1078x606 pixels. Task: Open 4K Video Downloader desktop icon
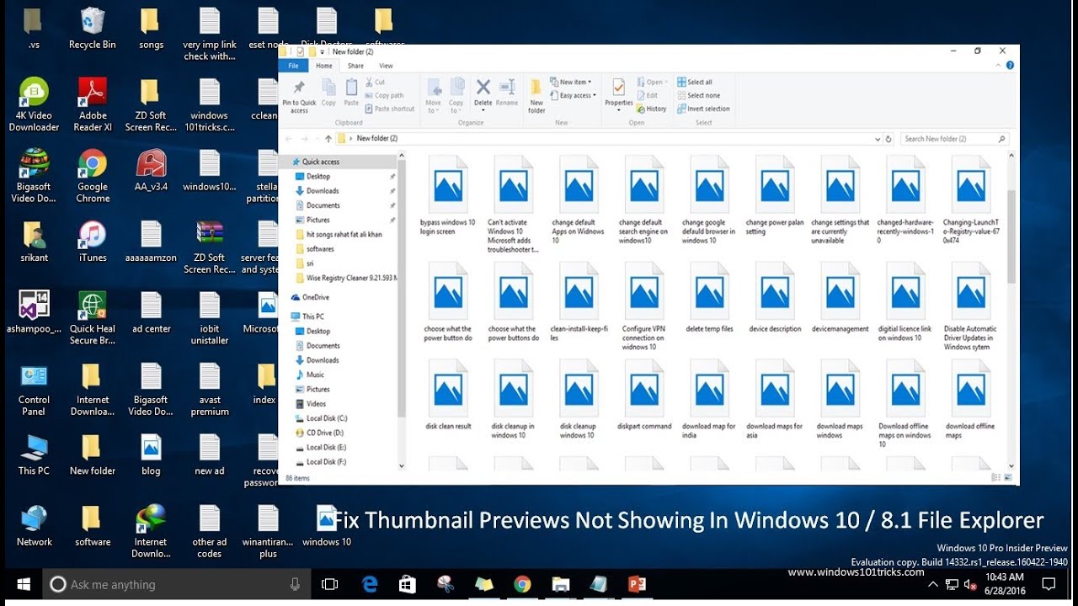34,105
